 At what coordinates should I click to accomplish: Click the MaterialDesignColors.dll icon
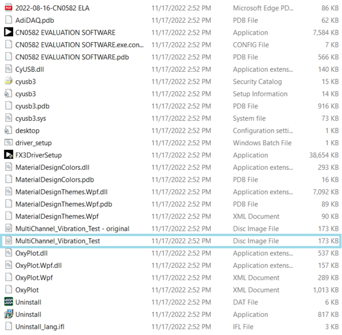9,167
